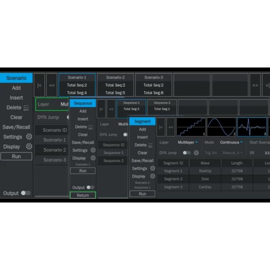The image size is (270, 270).
Task: Choose Clear in the Sequence menu
Action: coord(83,134)
